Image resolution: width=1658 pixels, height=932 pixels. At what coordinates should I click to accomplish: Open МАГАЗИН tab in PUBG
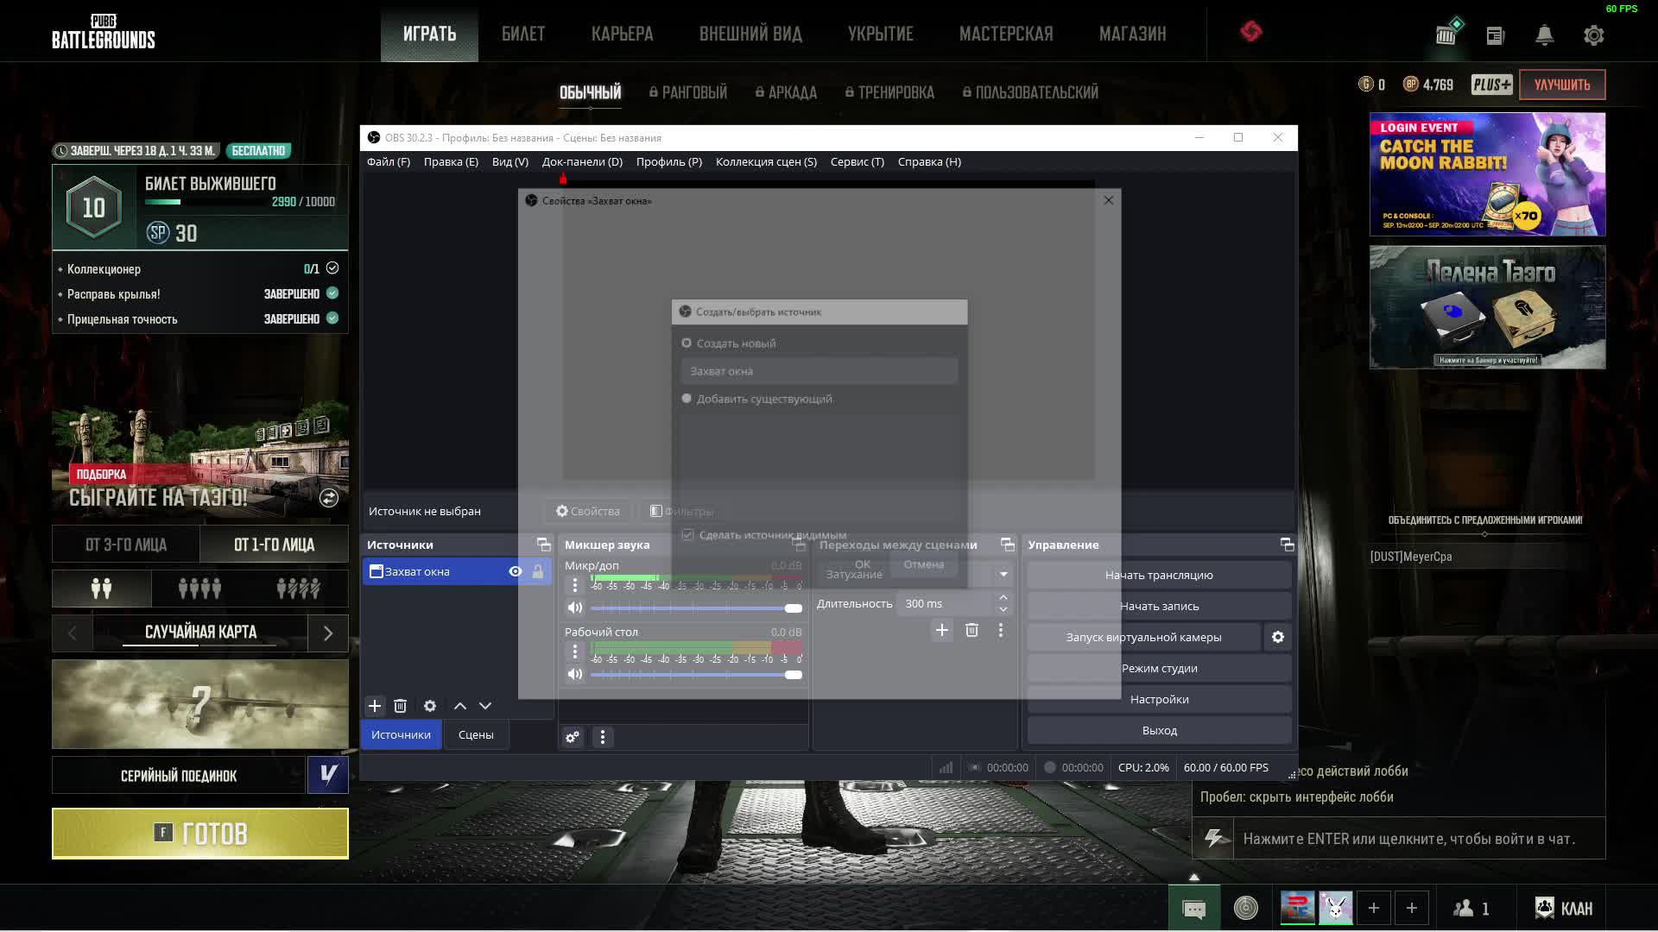tap(1133, 34)
